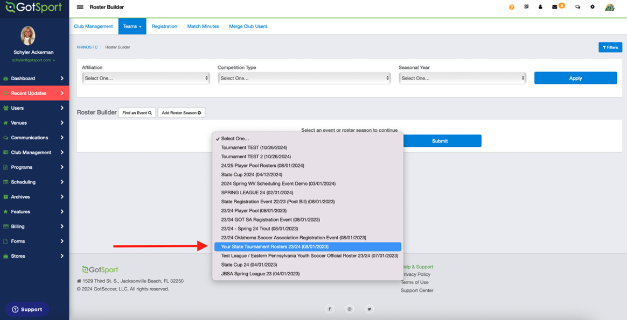Follow the RHINOS FC breadcrumb link
The height and width of the screenshot is (320, 627).
[x=87, y=47]
